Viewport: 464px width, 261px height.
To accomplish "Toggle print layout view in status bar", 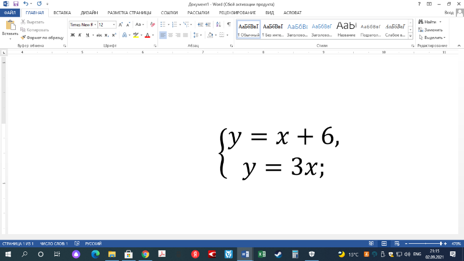I will click(x=384, y=244).
